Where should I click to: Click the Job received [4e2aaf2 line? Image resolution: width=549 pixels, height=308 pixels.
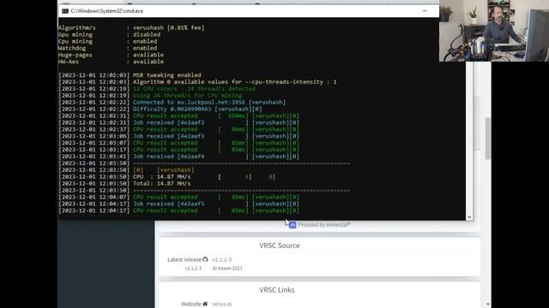pos(178,122)
